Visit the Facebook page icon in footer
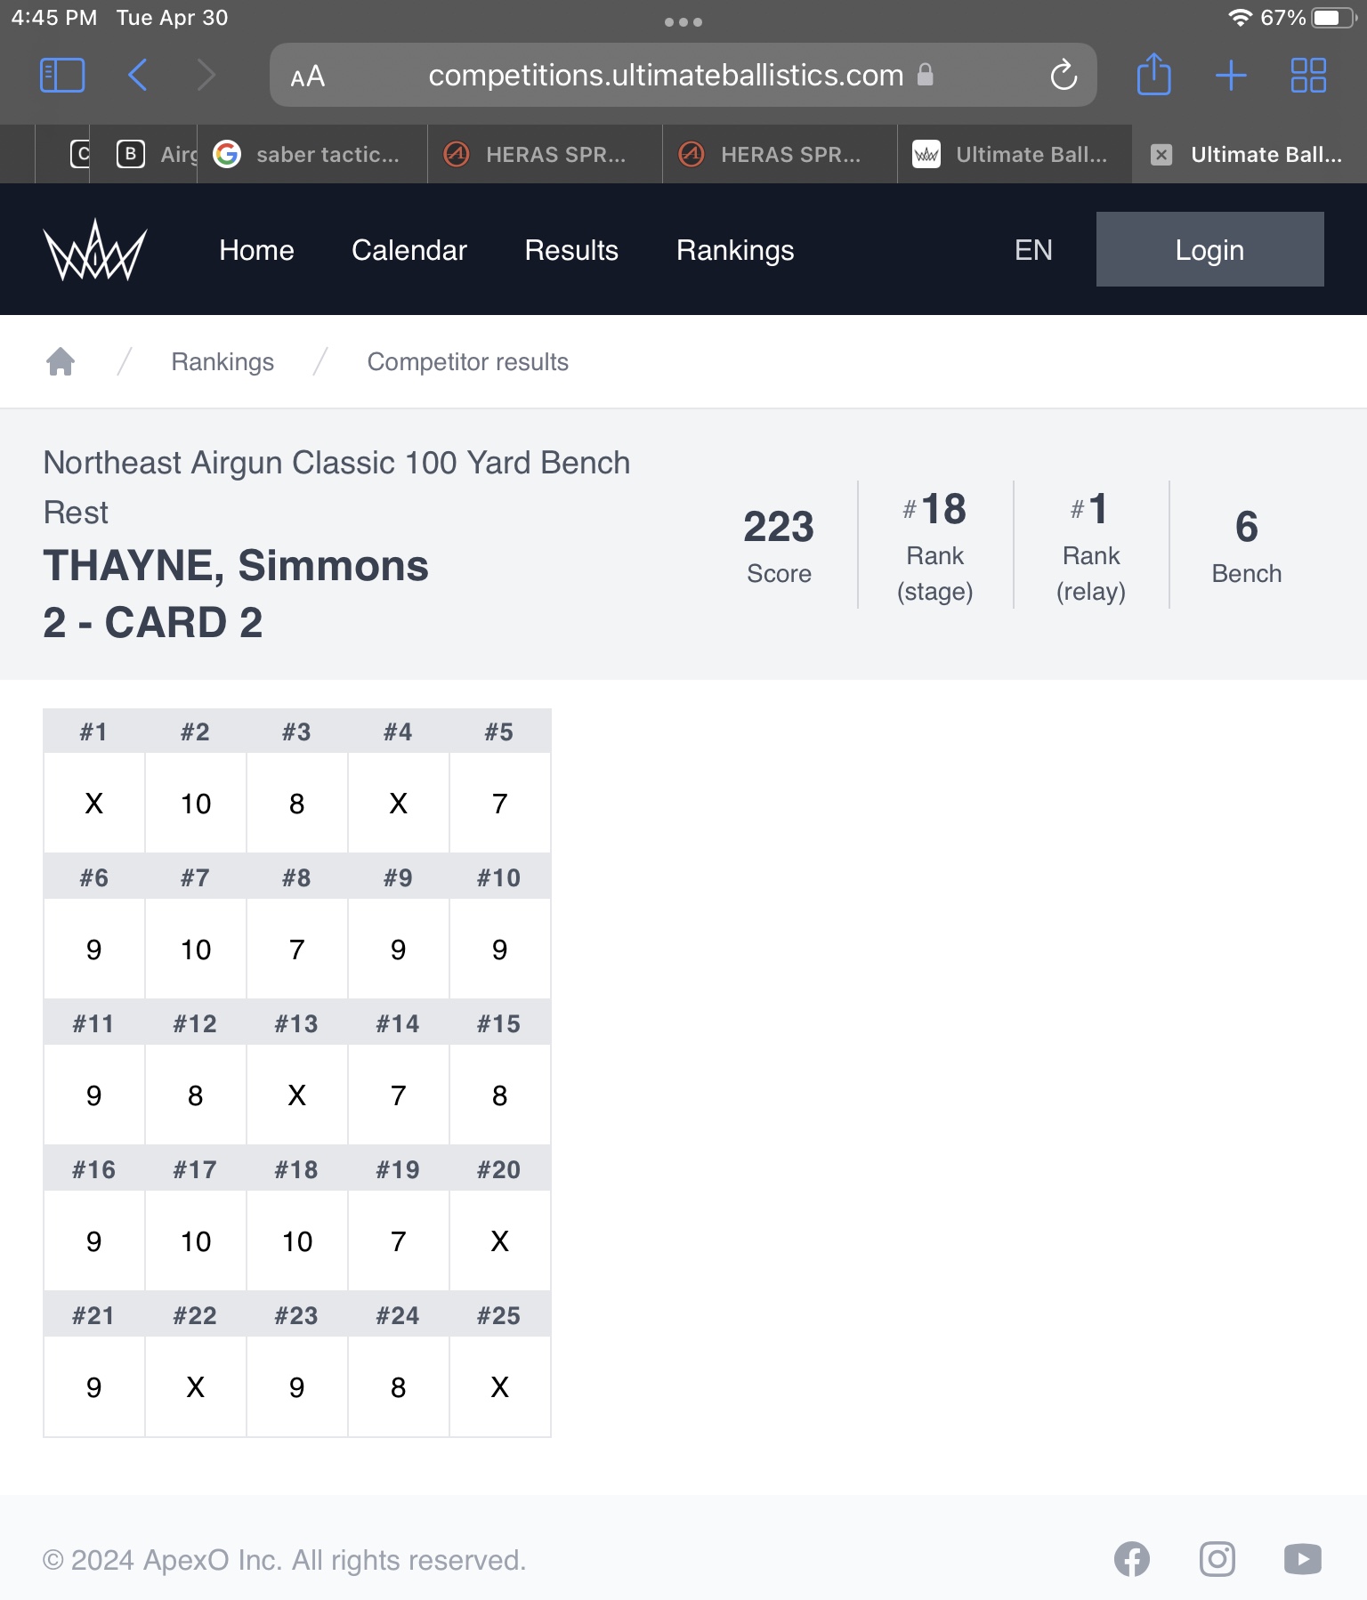This screenshot has height=1600, width=1367. click(x=1132, y=1559)
